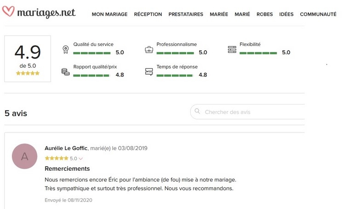Click the magnifying glass search icon
The image size is (353, 209).
point(197,111)
